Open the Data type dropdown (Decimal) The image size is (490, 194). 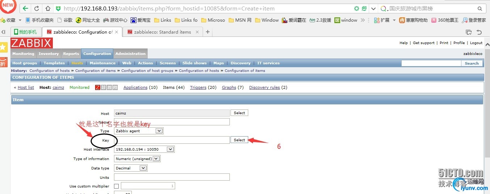(131, 168)
